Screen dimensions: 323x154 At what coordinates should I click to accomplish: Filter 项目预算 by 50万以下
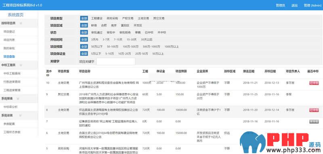pos(97,46)
